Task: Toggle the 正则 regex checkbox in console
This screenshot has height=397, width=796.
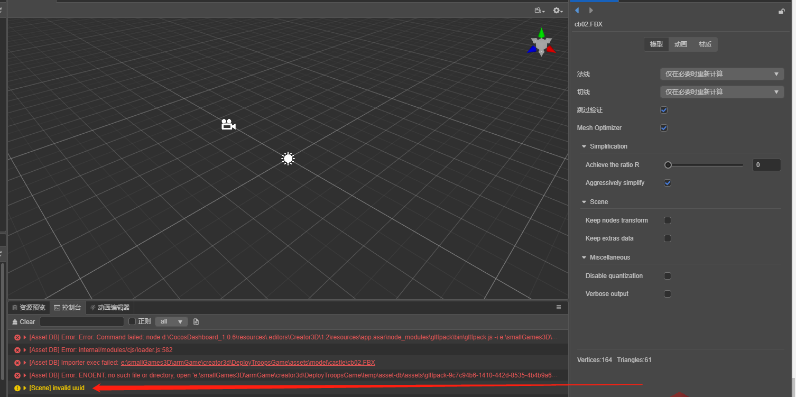Action: (x=133, y=321)
